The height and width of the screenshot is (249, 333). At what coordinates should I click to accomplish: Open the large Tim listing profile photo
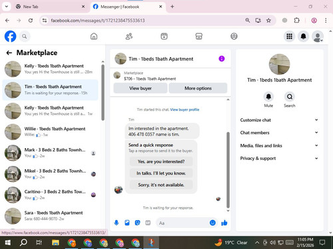point(279,64)
